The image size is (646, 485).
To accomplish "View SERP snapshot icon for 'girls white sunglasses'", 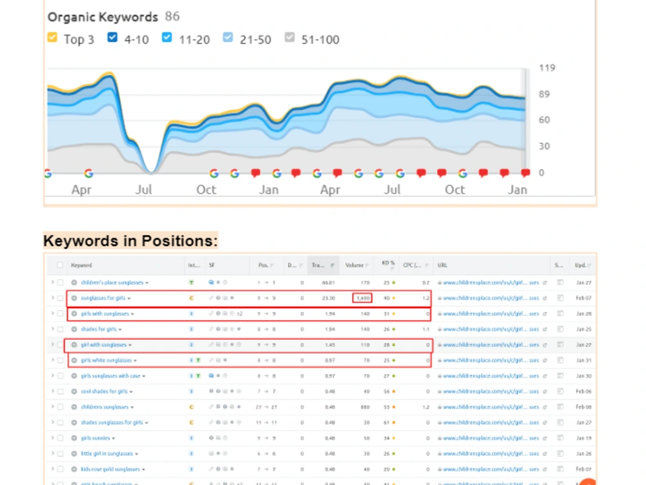I will 560,360.
